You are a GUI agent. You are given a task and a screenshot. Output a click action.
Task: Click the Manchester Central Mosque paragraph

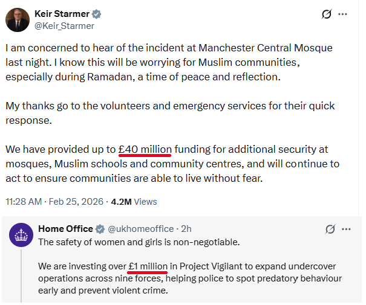tap(169, 62)
